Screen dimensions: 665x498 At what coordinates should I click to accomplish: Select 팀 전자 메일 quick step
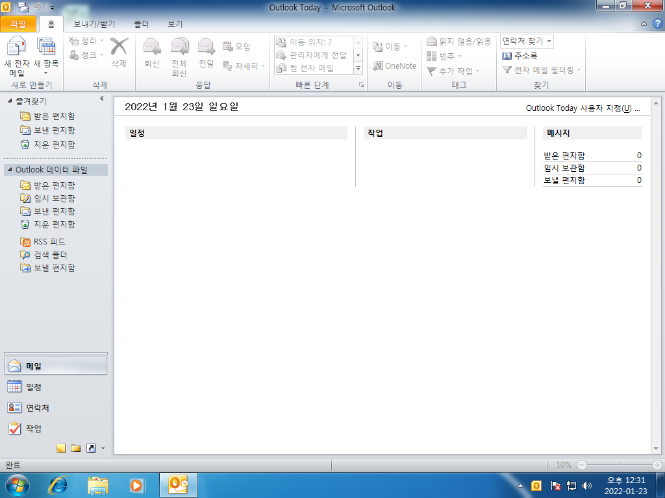tap(314, 67)
